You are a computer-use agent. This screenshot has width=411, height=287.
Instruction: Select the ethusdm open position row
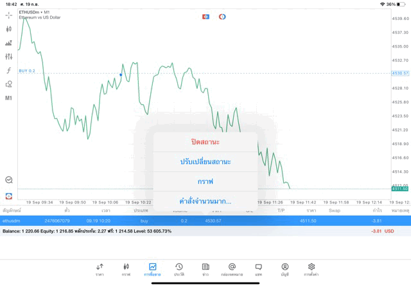[x=64, y=221]
